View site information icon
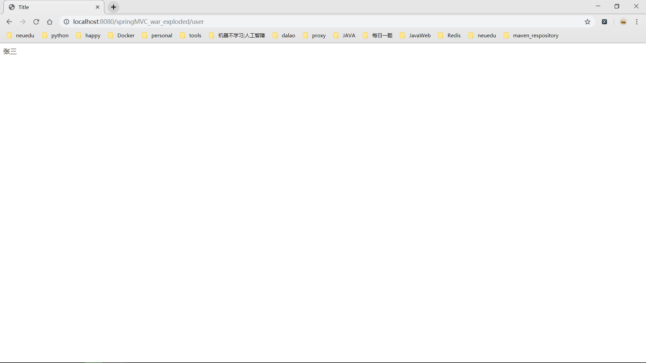Image resolution: width=646 pixels, height=363 pixels. click(66, 22)
